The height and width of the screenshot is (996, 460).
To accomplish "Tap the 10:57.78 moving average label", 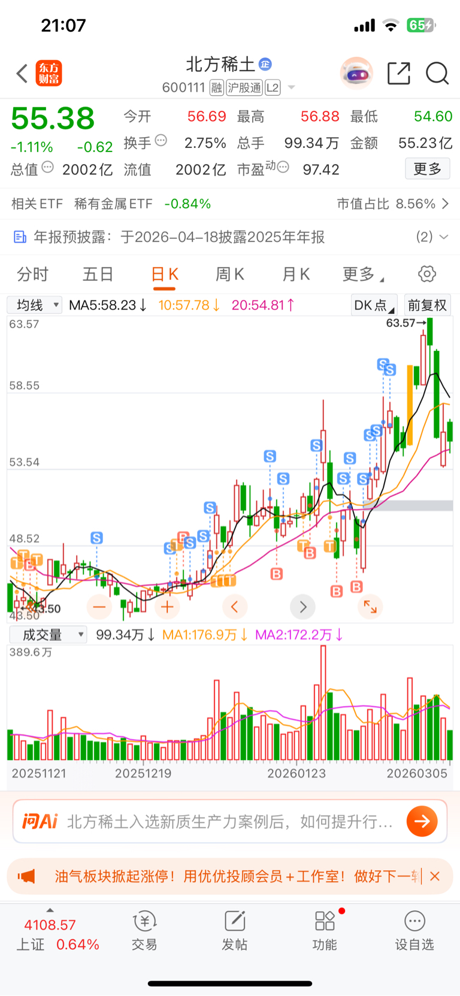I will point(189,305).
